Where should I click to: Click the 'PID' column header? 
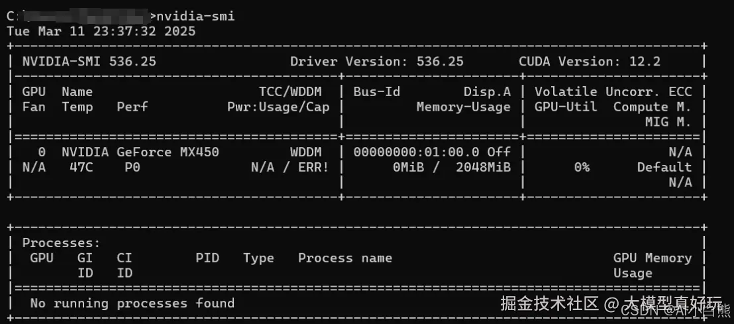click(x=207, y=258)
